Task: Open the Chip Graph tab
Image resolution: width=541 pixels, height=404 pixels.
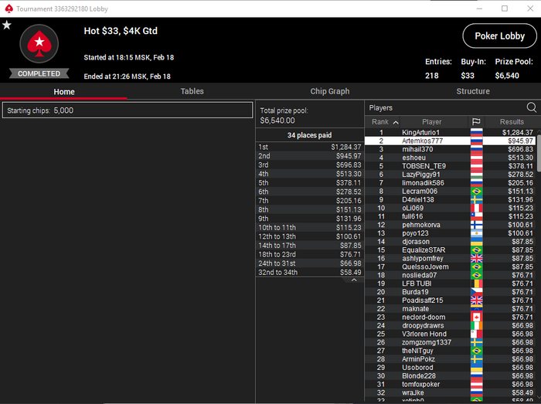Action: pyautogui.click(x=329, y=91)
